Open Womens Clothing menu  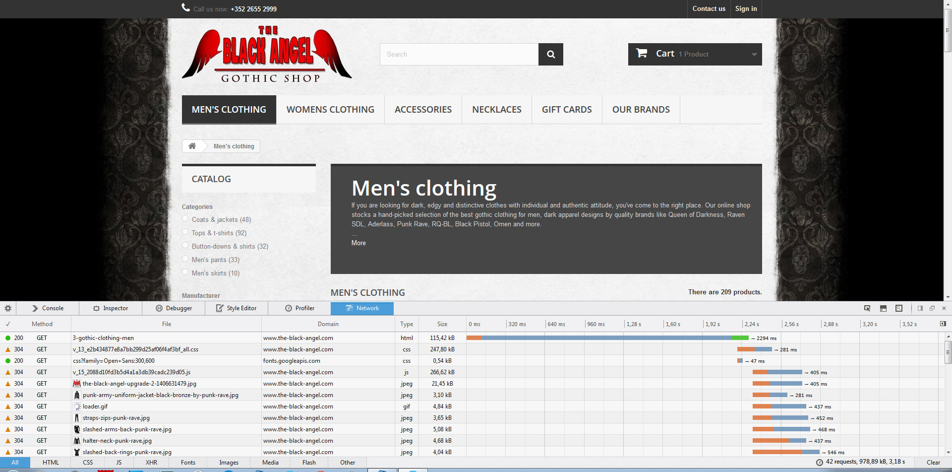330,110
